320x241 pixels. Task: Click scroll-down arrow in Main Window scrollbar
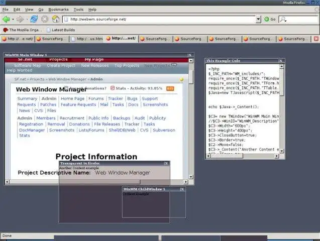point(191,177)
